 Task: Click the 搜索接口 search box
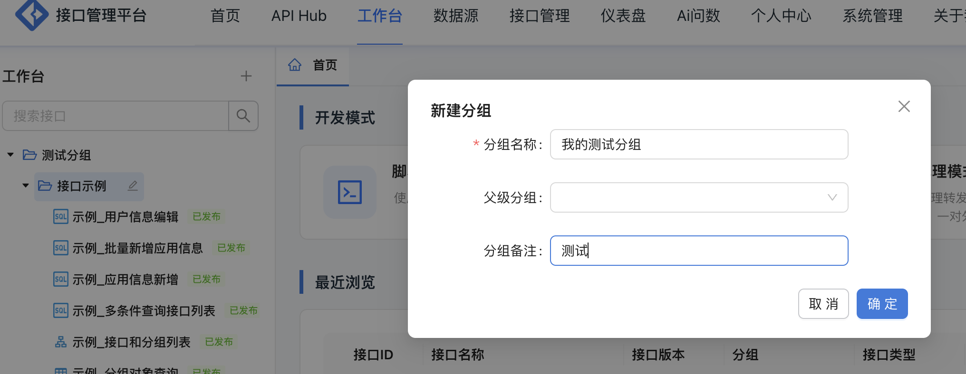point(116,116)
